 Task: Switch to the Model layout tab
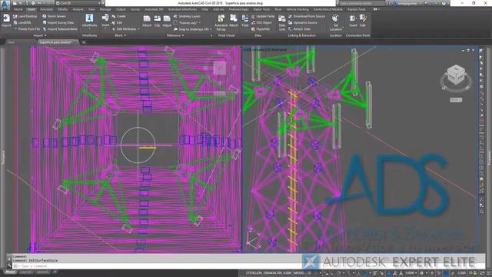[10, 272]
